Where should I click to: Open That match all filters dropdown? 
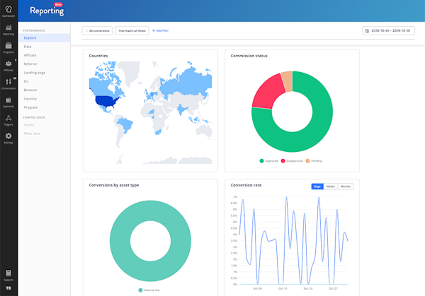tap(132, 31)
